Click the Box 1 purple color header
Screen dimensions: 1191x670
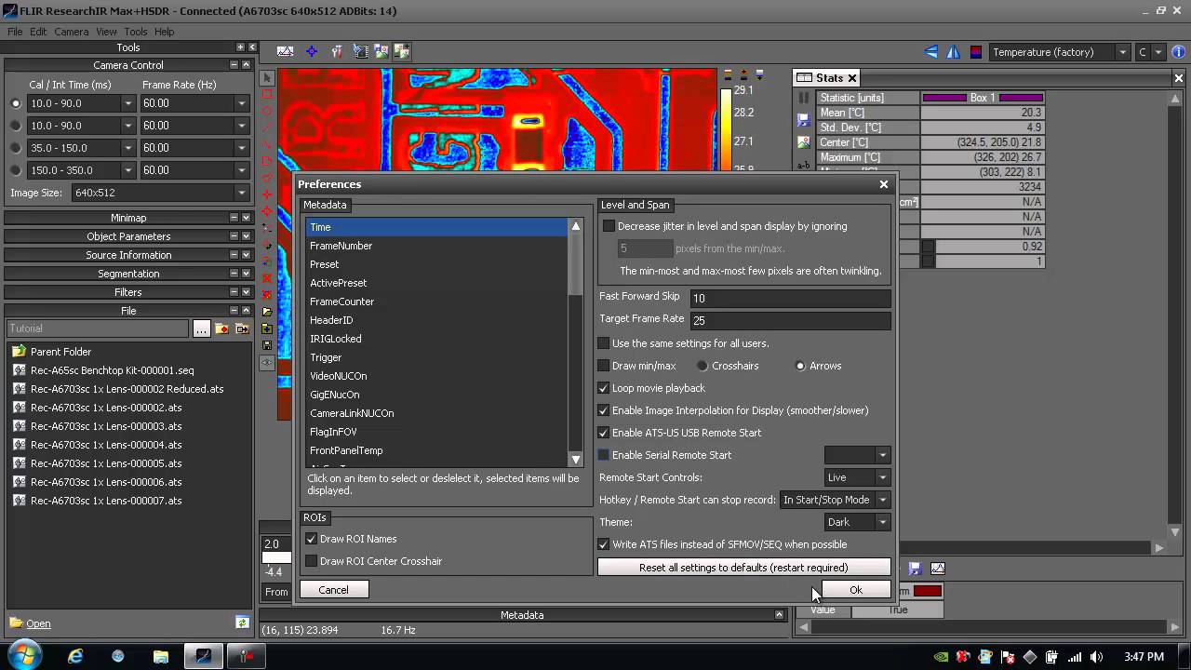983,98
